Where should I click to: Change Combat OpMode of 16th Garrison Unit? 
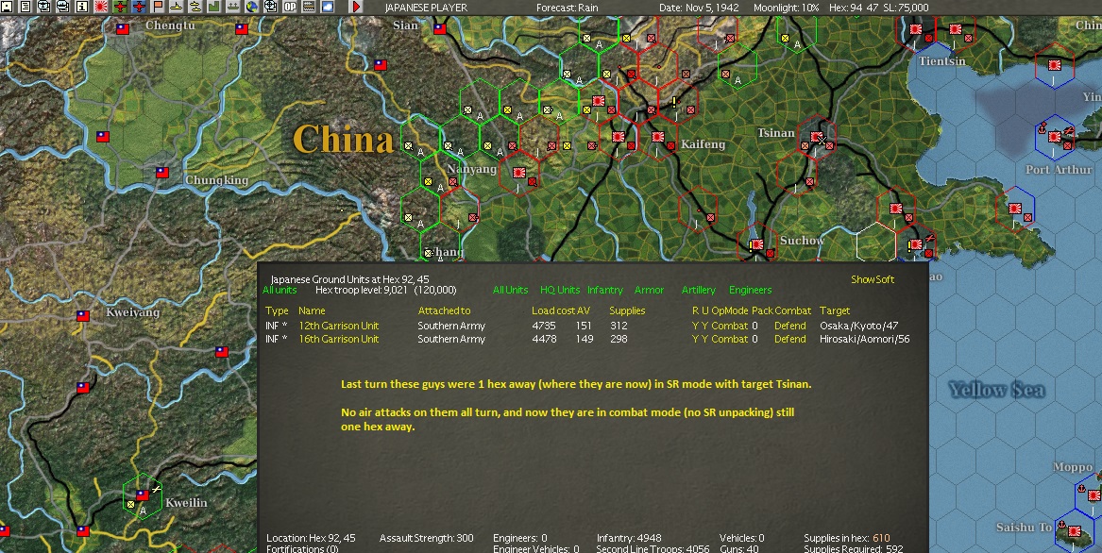[x=730, y=339]
